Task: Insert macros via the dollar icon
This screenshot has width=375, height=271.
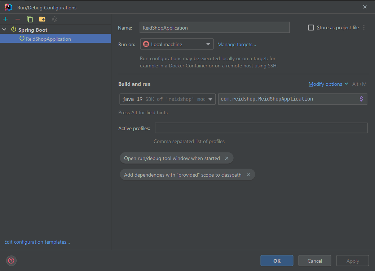Action: tap(361, 99)
